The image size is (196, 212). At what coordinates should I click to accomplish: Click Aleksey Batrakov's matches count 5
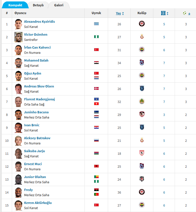164,141
